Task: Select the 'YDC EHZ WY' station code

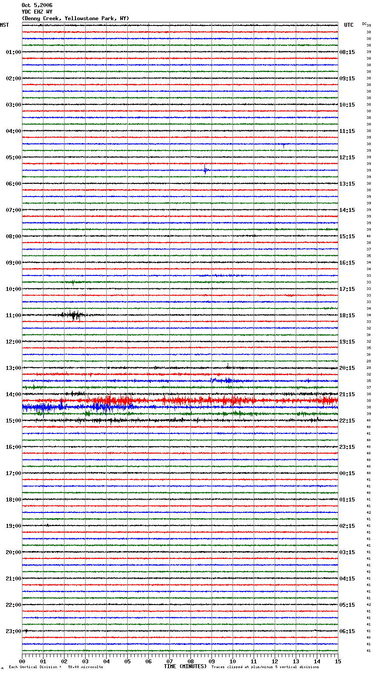Action: point(37,12)
